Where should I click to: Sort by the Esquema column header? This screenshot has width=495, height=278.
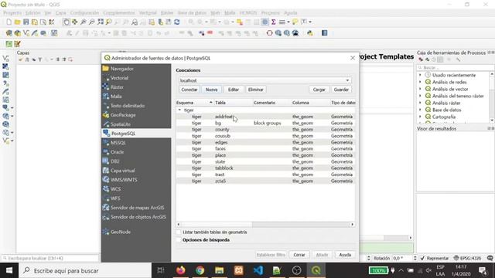(194, 103)
